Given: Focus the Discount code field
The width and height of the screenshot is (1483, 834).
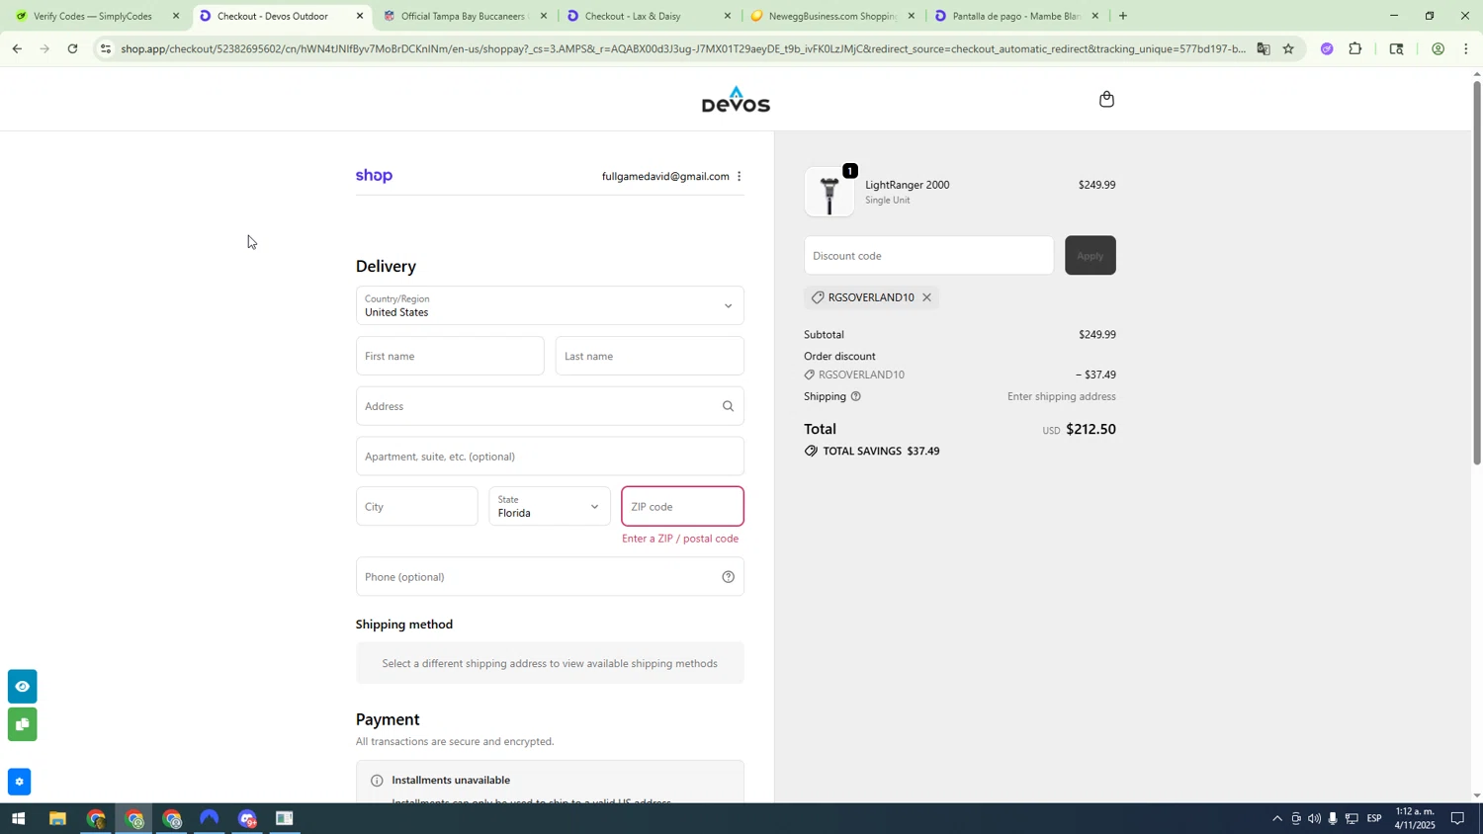Looking at the screenshot, I should pyautogui.click(x=928, y=255).
